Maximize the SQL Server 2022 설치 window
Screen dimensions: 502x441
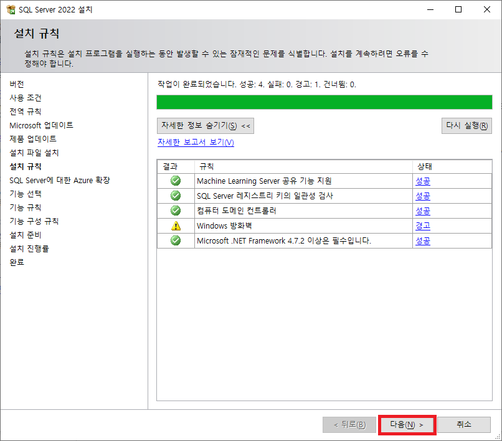click(458, 9)
